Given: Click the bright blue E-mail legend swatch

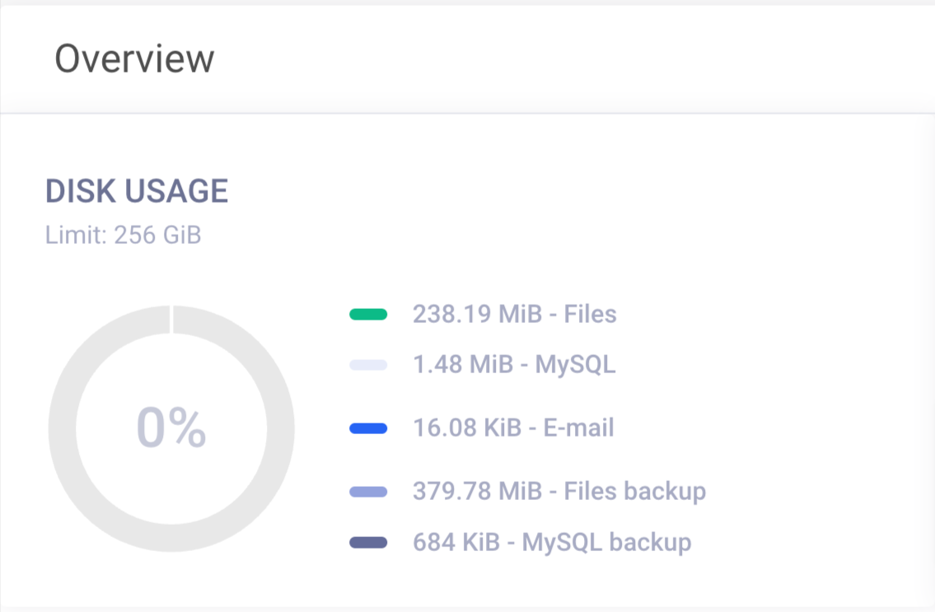Looking at the screenshot, I should [x=368, y=428].
